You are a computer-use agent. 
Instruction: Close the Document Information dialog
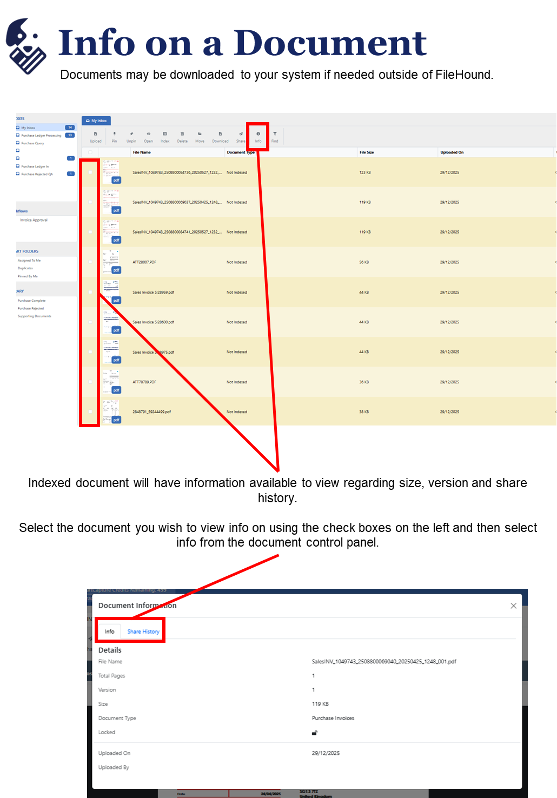click(513, 606)
